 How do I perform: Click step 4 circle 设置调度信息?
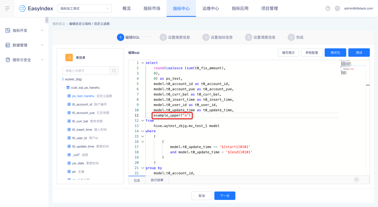point(249,37)
